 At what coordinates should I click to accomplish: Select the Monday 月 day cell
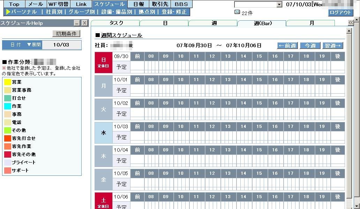(x=104, y=86)
